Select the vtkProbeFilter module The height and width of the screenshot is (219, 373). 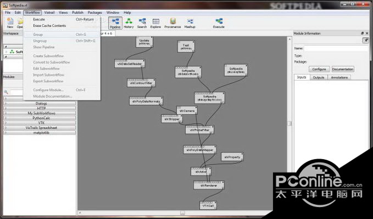(199, 130)
